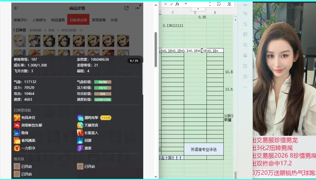The image size is (316, 180).
Task: Open the sliders settings icon in sidebar
Action: 245,24
